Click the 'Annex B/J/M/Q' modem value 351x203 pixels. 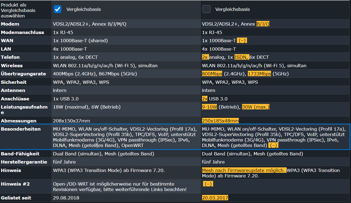coord(109,24)
